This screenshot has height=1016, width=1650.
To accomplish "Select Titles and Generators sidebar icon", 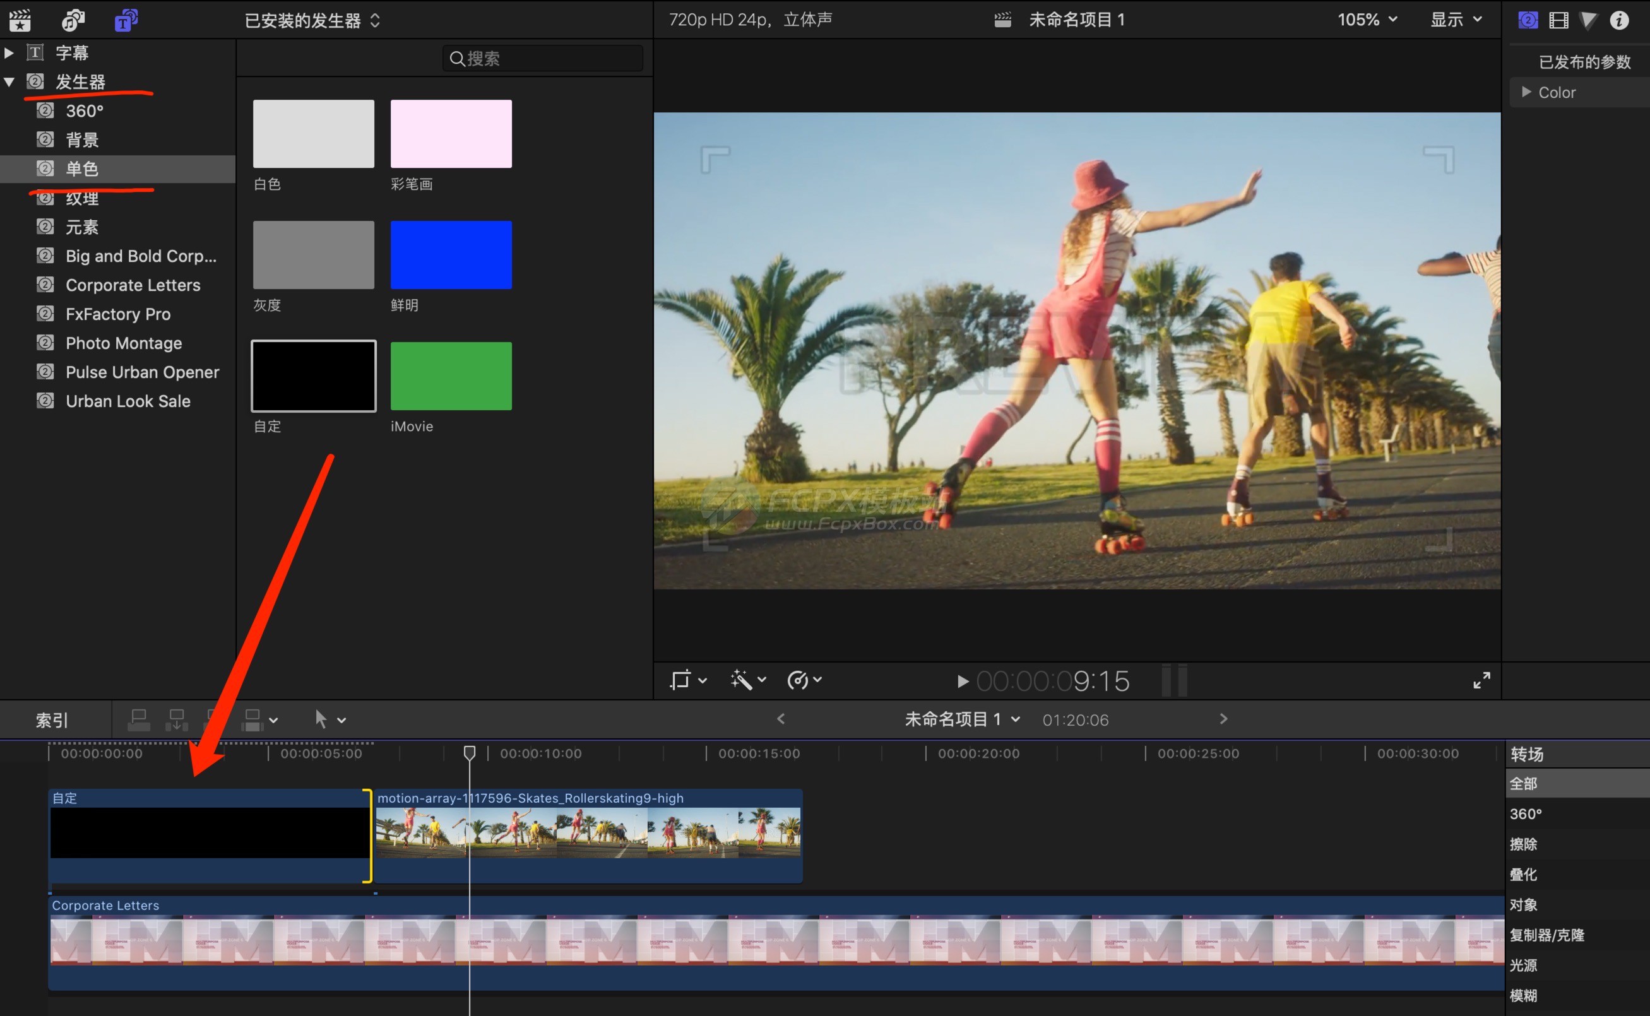I will click(126, 20).
